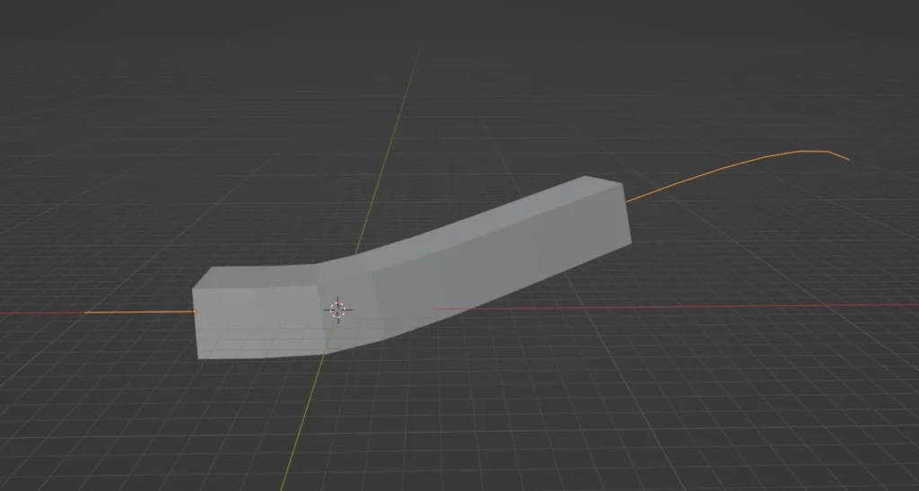Click the orange curve segment left of mesh

point(141,311)
